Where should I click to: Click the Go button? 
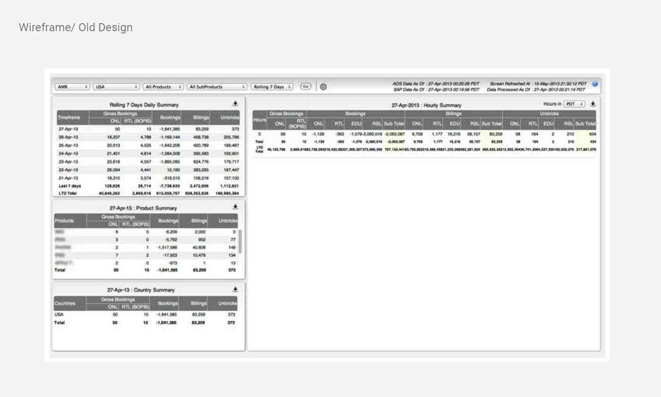[306, 86]
